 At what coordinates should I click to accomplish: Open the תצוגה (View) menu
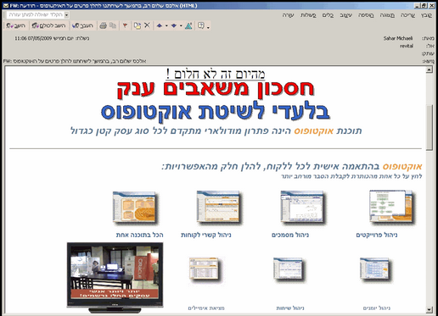point(387,15)
